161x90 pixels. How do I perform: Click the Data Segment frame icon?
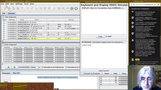[x=3, y=44]
